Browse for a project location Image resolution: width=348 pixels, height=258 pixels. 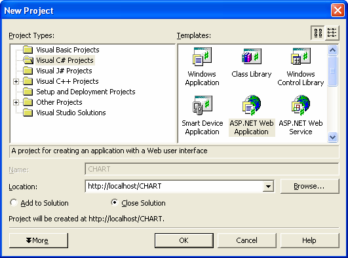pos(309,187)
